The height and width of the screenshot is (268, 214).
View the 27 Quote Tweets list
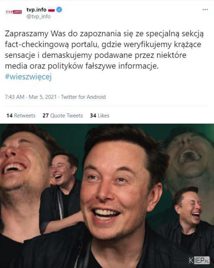coord(63,116)
